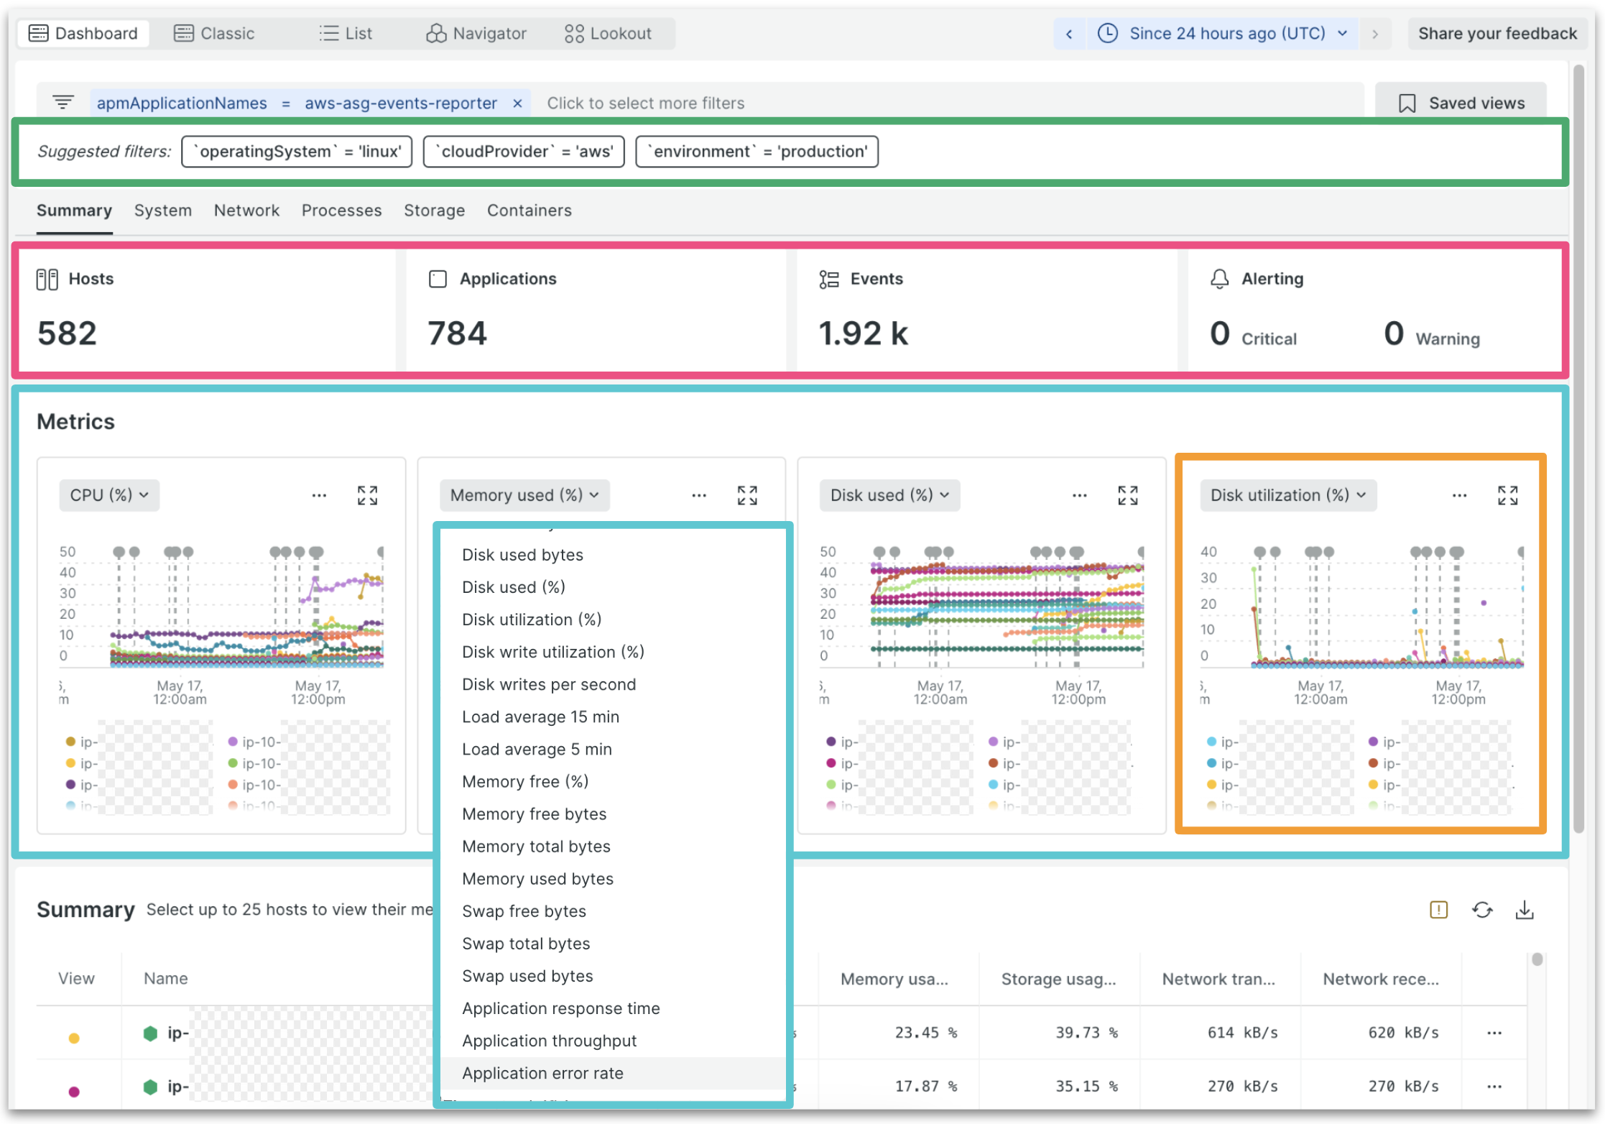Switch to the Processes tab
This screenshot has height=1124, width=1605.
(341, 208)
